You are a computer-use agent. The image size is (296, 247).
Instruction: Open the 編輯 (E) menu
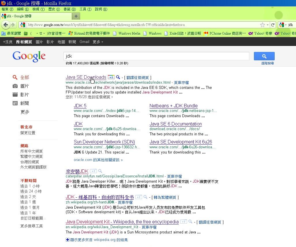pos(23,9)
